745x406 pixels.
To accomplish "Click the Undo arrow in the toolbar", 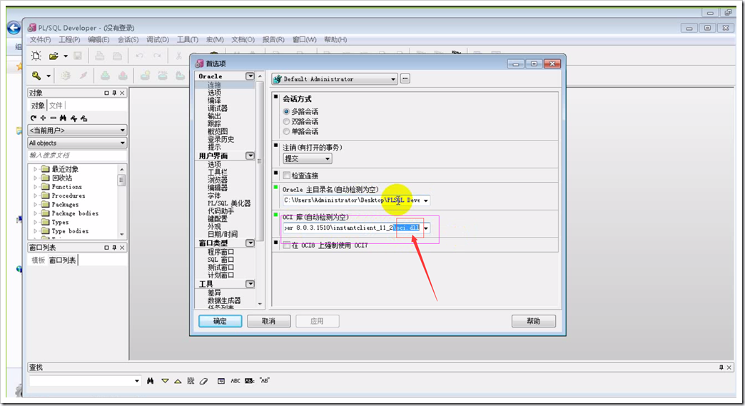I will tap(139, 56).
